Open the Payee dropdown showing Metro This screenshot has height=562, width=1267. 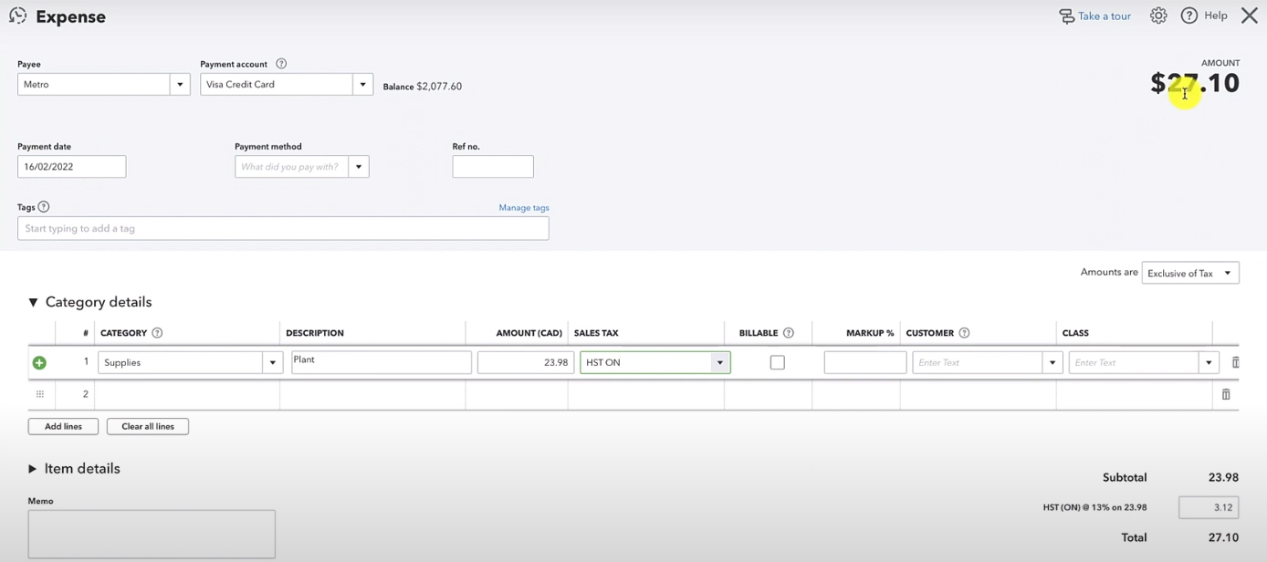(x=180, y=84)
